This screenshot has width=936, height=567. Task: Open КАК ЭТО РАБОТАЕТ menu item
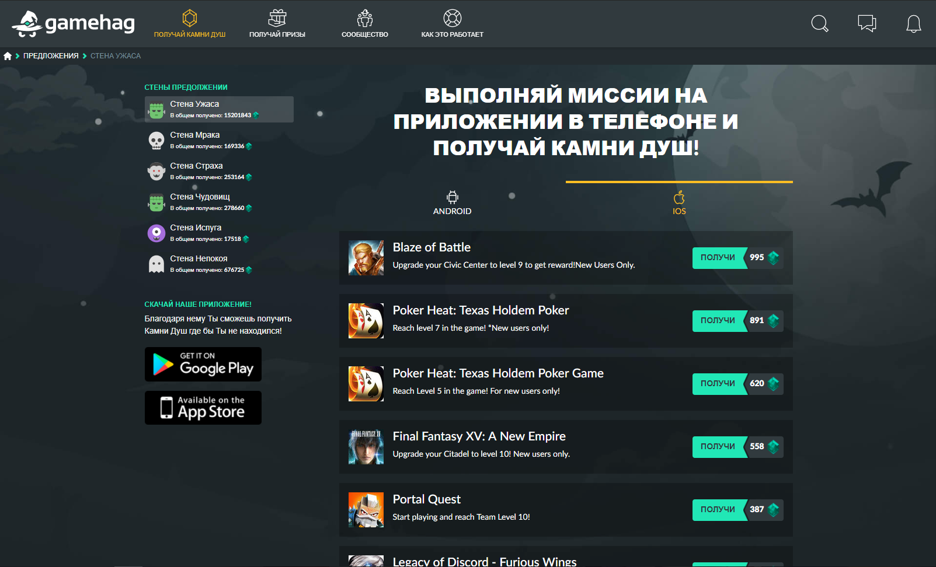click(x=453, y=24)
